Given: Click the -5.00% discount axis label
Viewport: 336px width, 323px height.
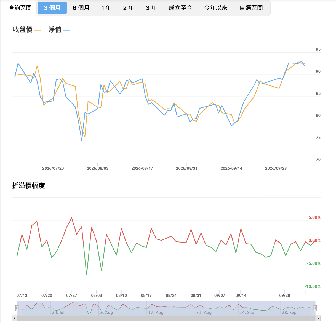Looking at the screenshot, I should (x=314, y=263).
